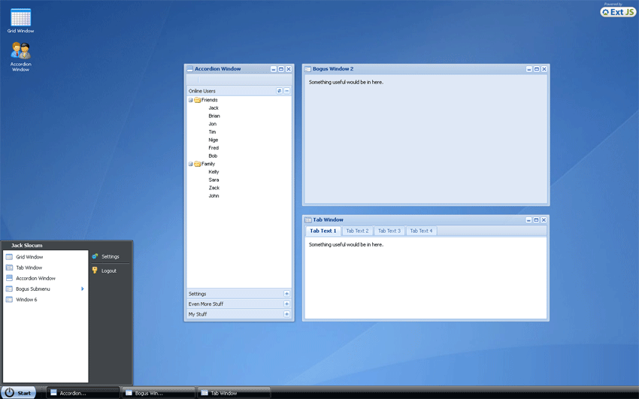Screen dimensions: 639x399
Task: Open the Bogus Submenu arrow
Action: point(83,289)
